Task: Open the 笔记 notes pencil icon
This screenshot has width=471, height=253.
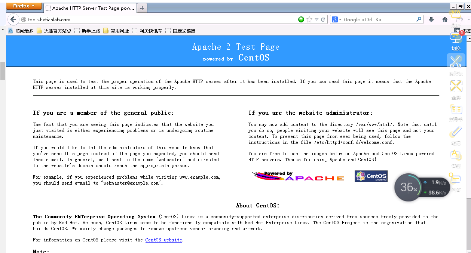Action: coord(456,133)
